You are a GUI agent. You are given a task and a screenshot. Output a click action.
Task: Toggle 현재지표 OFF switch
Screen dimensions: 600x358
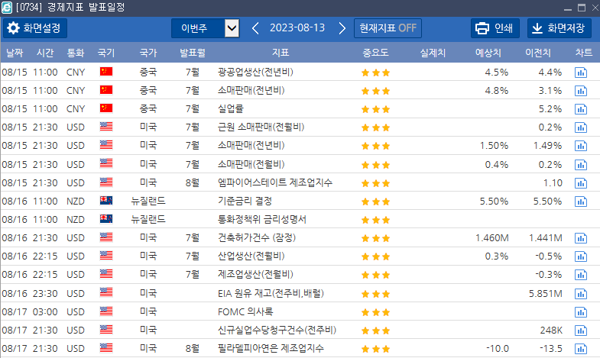click(388, 28)
